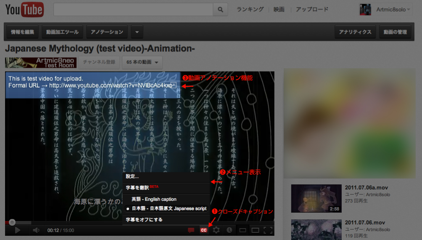The height and width of the screenshot is (240, 422).
Task: Play the video
Action: [18, 230]
